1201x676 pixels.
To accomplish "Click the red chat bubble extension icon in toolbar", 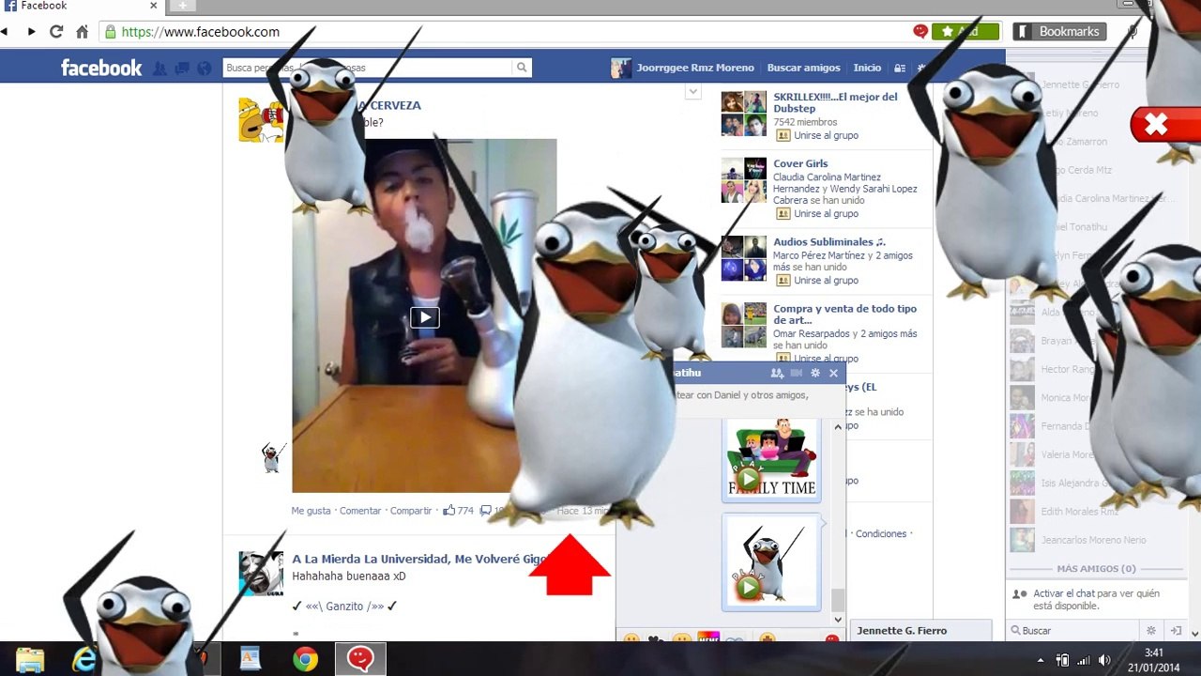I will pyautogui.click(x=920, y=31).
